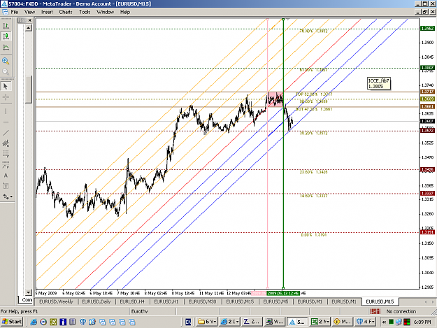Select the Text Label tool
437x328 pixels.
point(6,186)
